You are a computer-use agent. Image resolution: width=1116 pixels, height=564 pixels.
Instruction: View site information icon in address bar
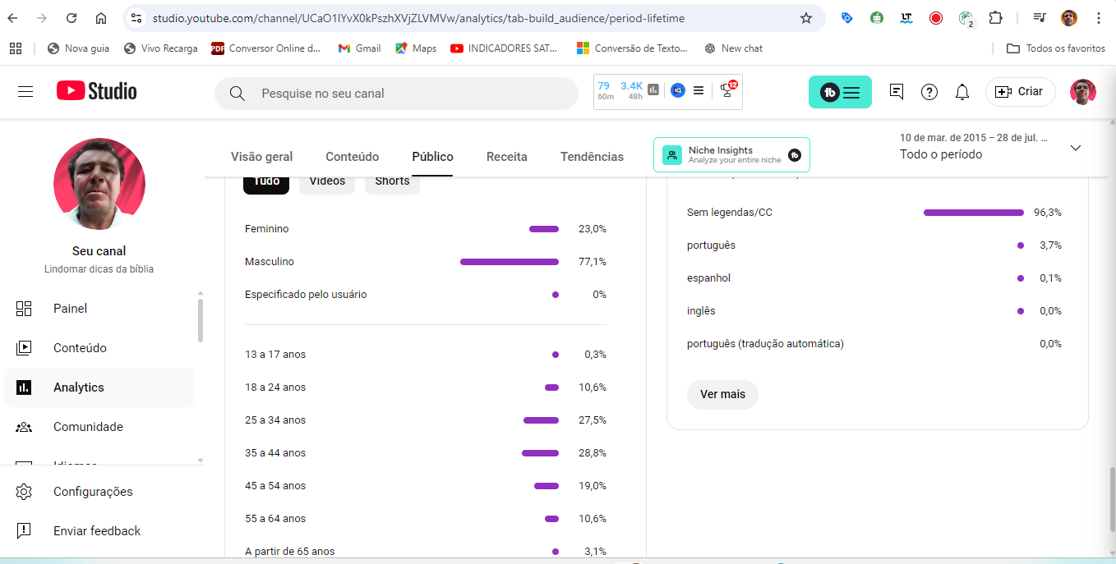pos(137,18)
